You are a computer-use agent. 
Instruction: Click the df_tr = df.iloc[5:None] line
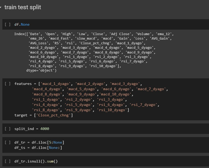(x=39, y=143)
